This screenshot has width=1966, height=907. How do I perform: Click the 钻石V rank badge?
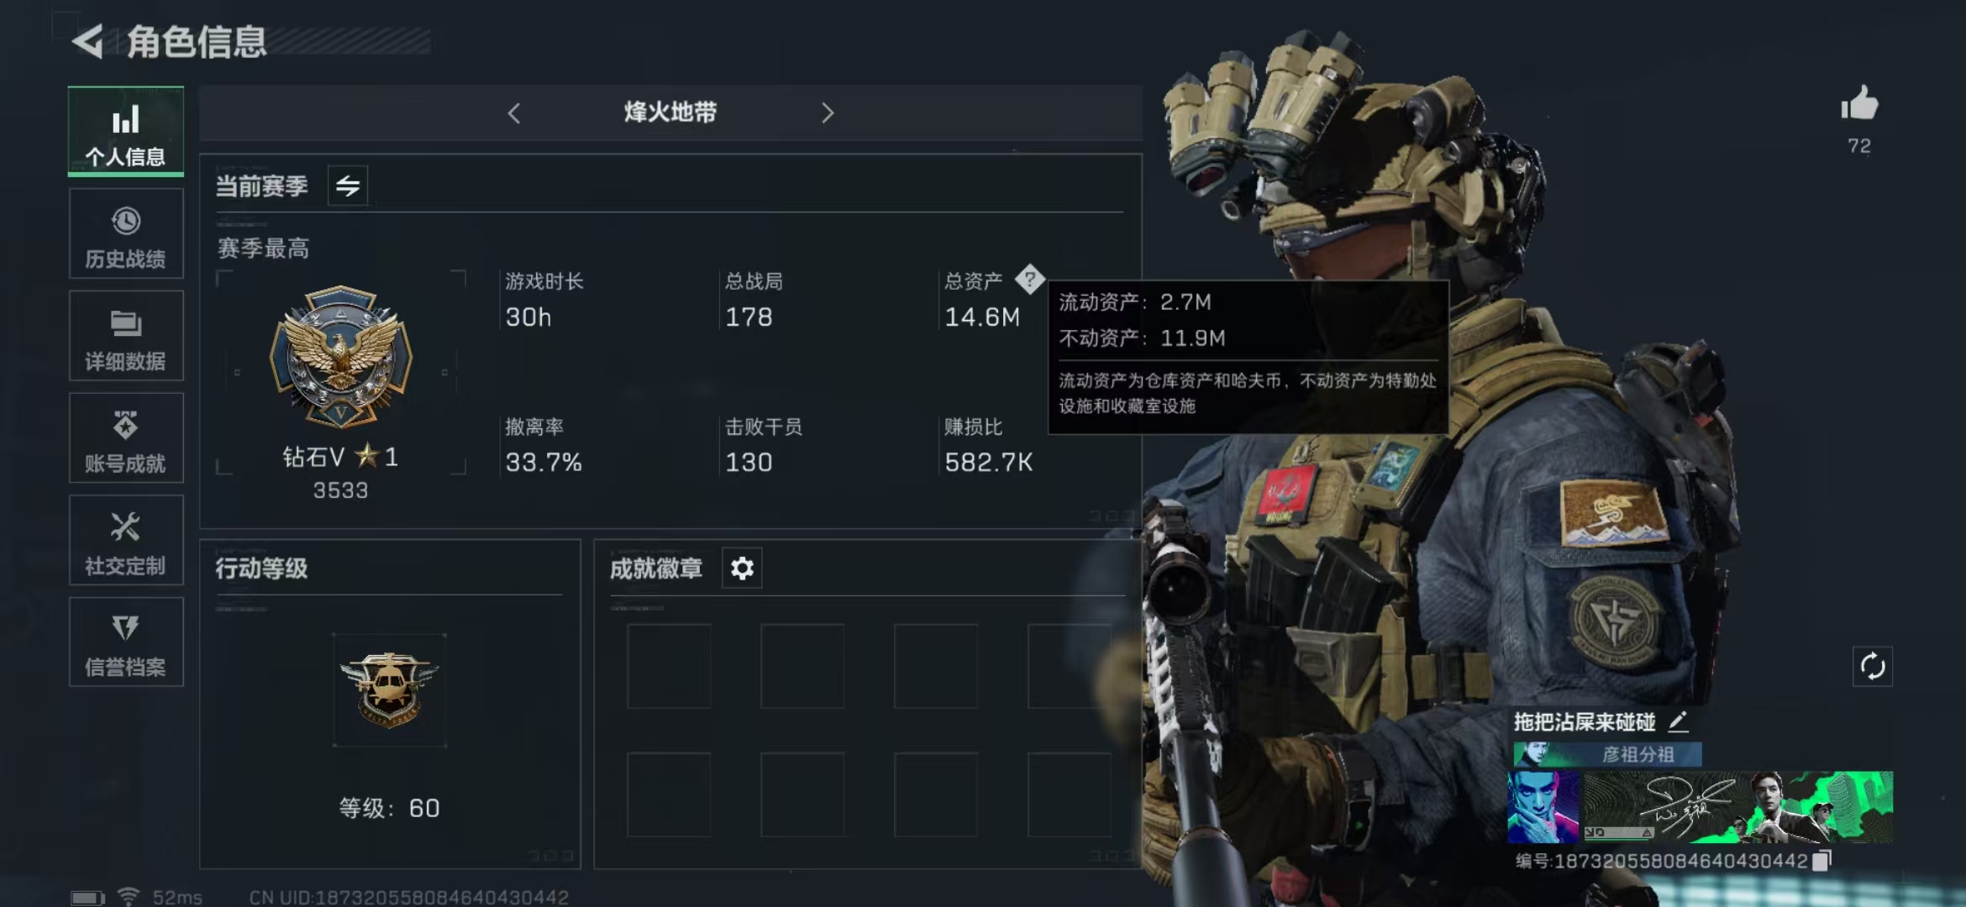click(x=340, y=357)
